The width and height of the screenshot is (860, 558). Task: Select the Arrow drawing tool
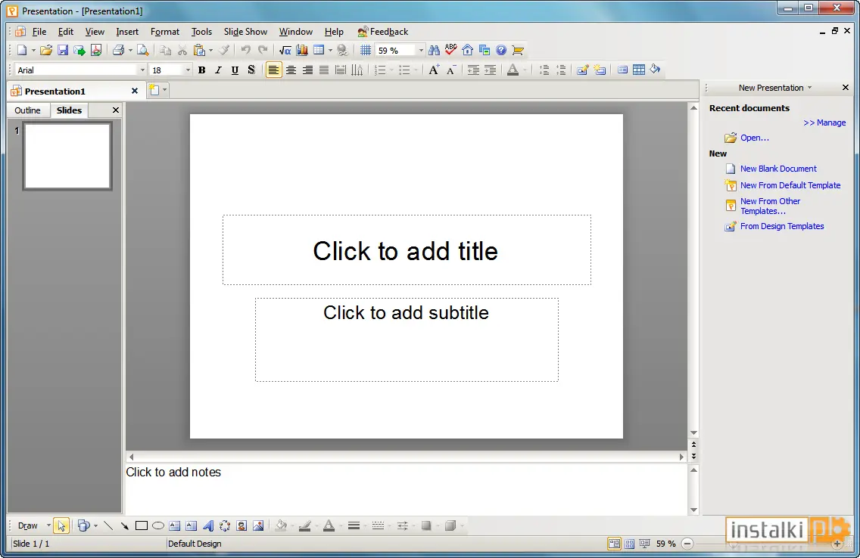tap(124, 525)
